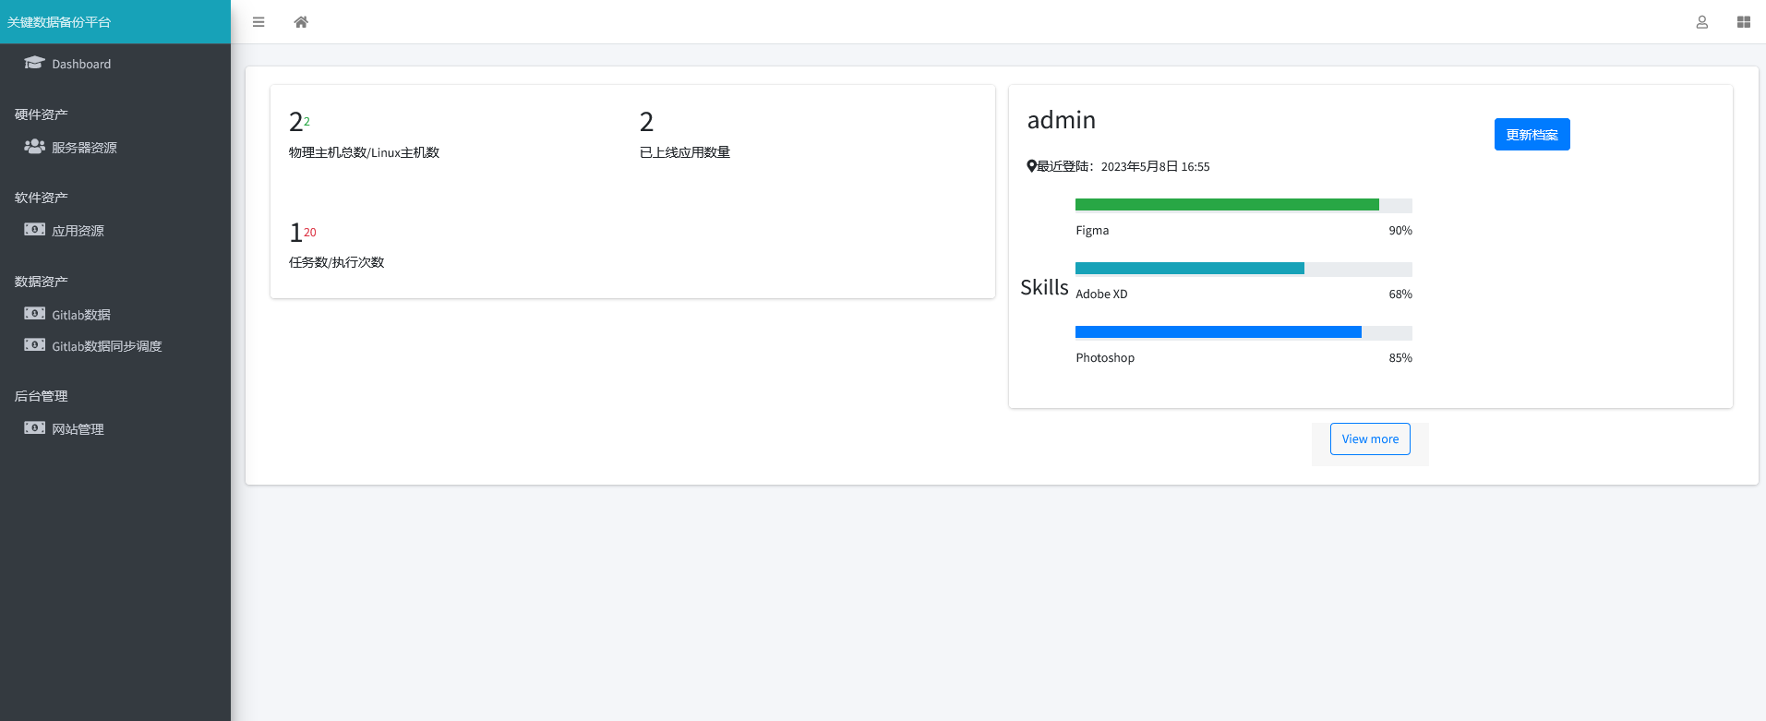
Task: Open 应用资源 menu item
Action: (115, 231)
